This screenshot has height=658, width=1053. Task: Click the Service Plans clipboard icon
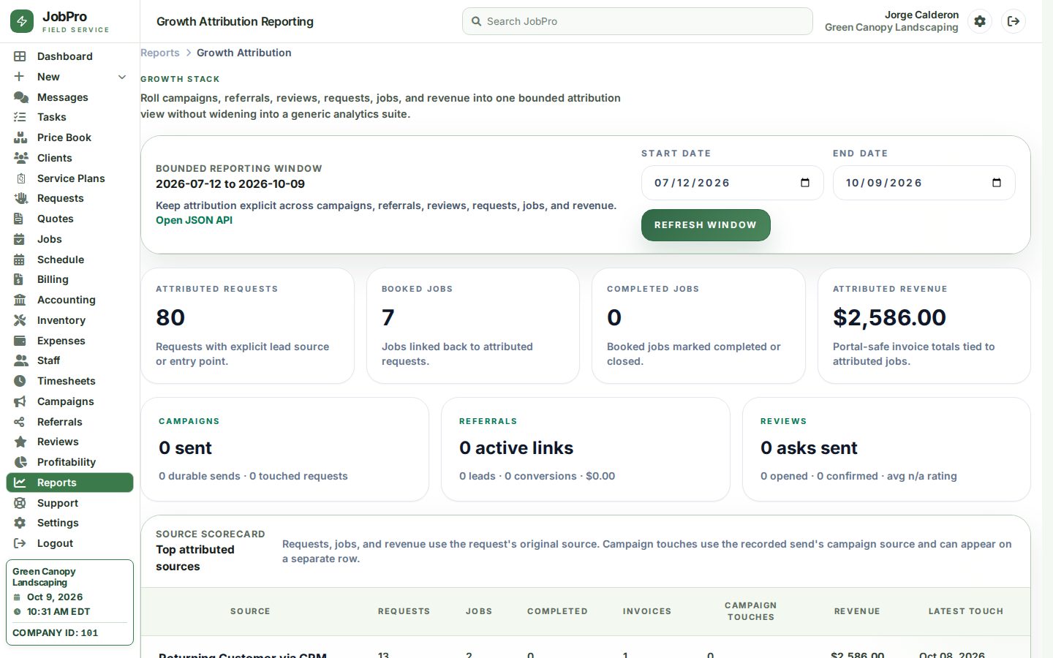click(21, 178)
